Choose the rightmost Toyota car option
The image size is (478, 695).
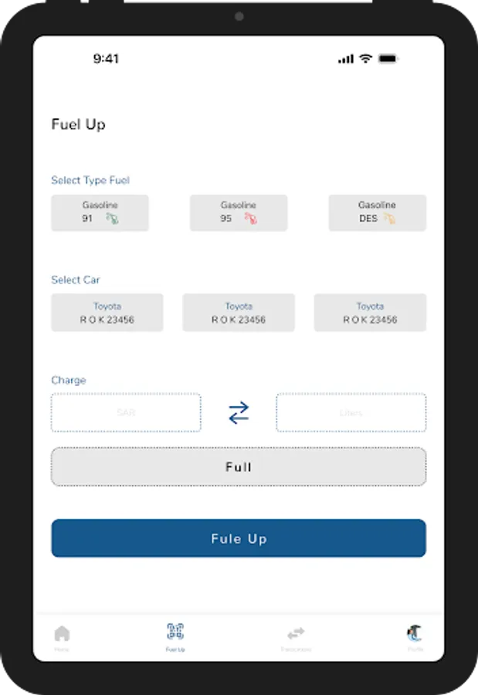tap(370, 313)
